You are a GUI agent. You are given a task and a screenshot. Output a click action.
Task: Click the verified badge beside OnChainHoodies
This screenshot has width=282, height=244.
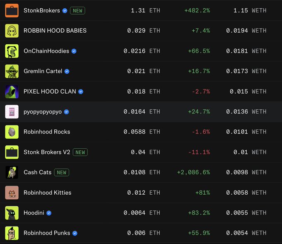tap(74, 51)
